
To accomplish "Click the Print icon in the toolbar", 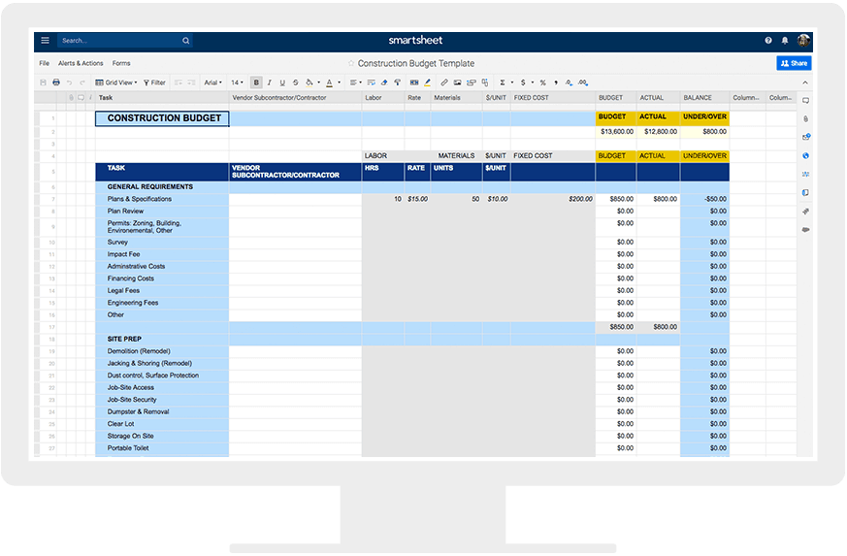I will (x=56, y=82).
